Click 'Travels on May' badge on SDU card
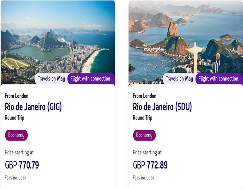Screen dimensions: 243x189 (179, 79)
